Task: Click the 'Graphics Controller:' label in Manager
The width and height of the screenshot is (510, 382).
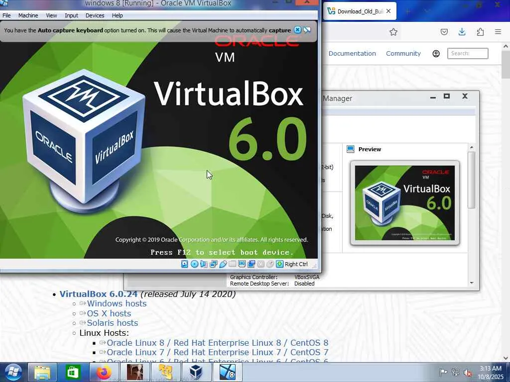Action: pos(254,277)
